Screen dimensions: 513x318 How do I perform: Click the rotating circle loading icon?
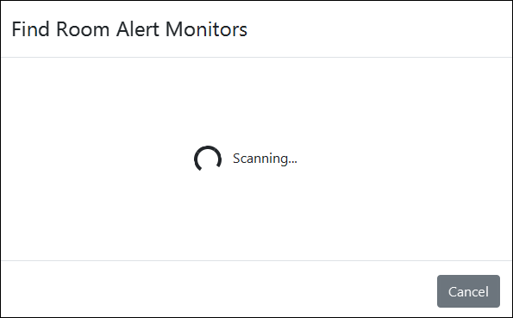click(208, 159)
